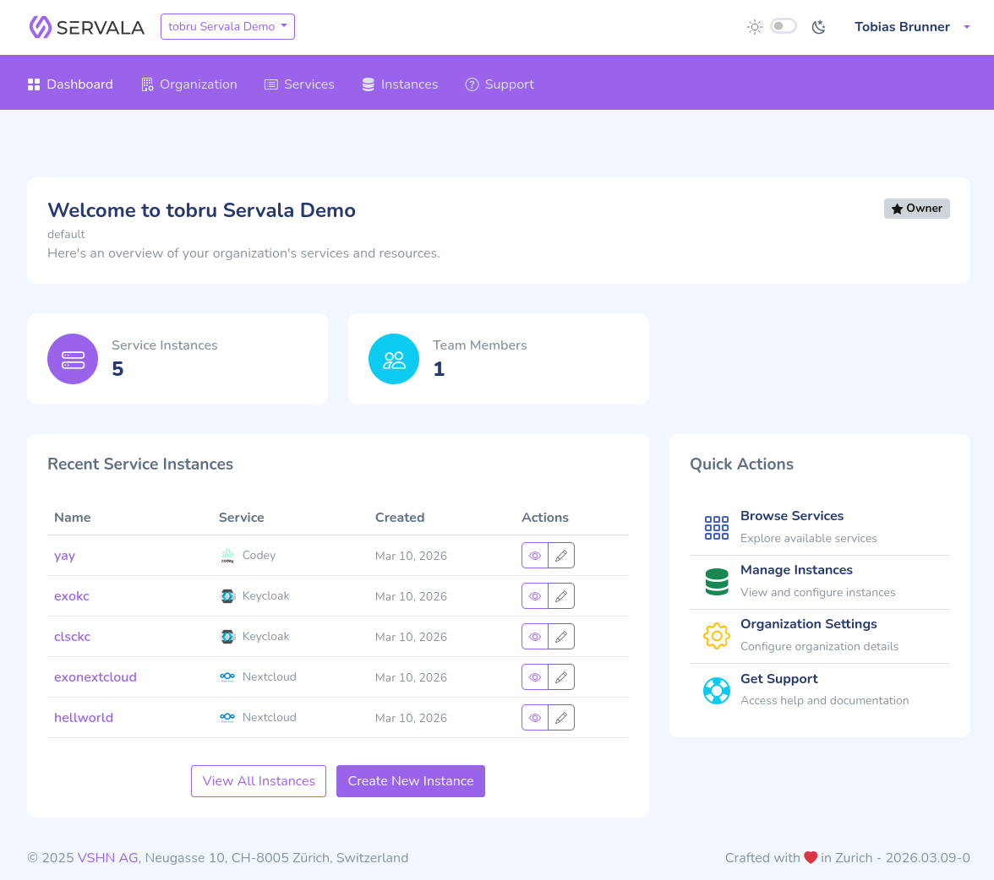Open the VSHN AG footer link

point(108,858)
